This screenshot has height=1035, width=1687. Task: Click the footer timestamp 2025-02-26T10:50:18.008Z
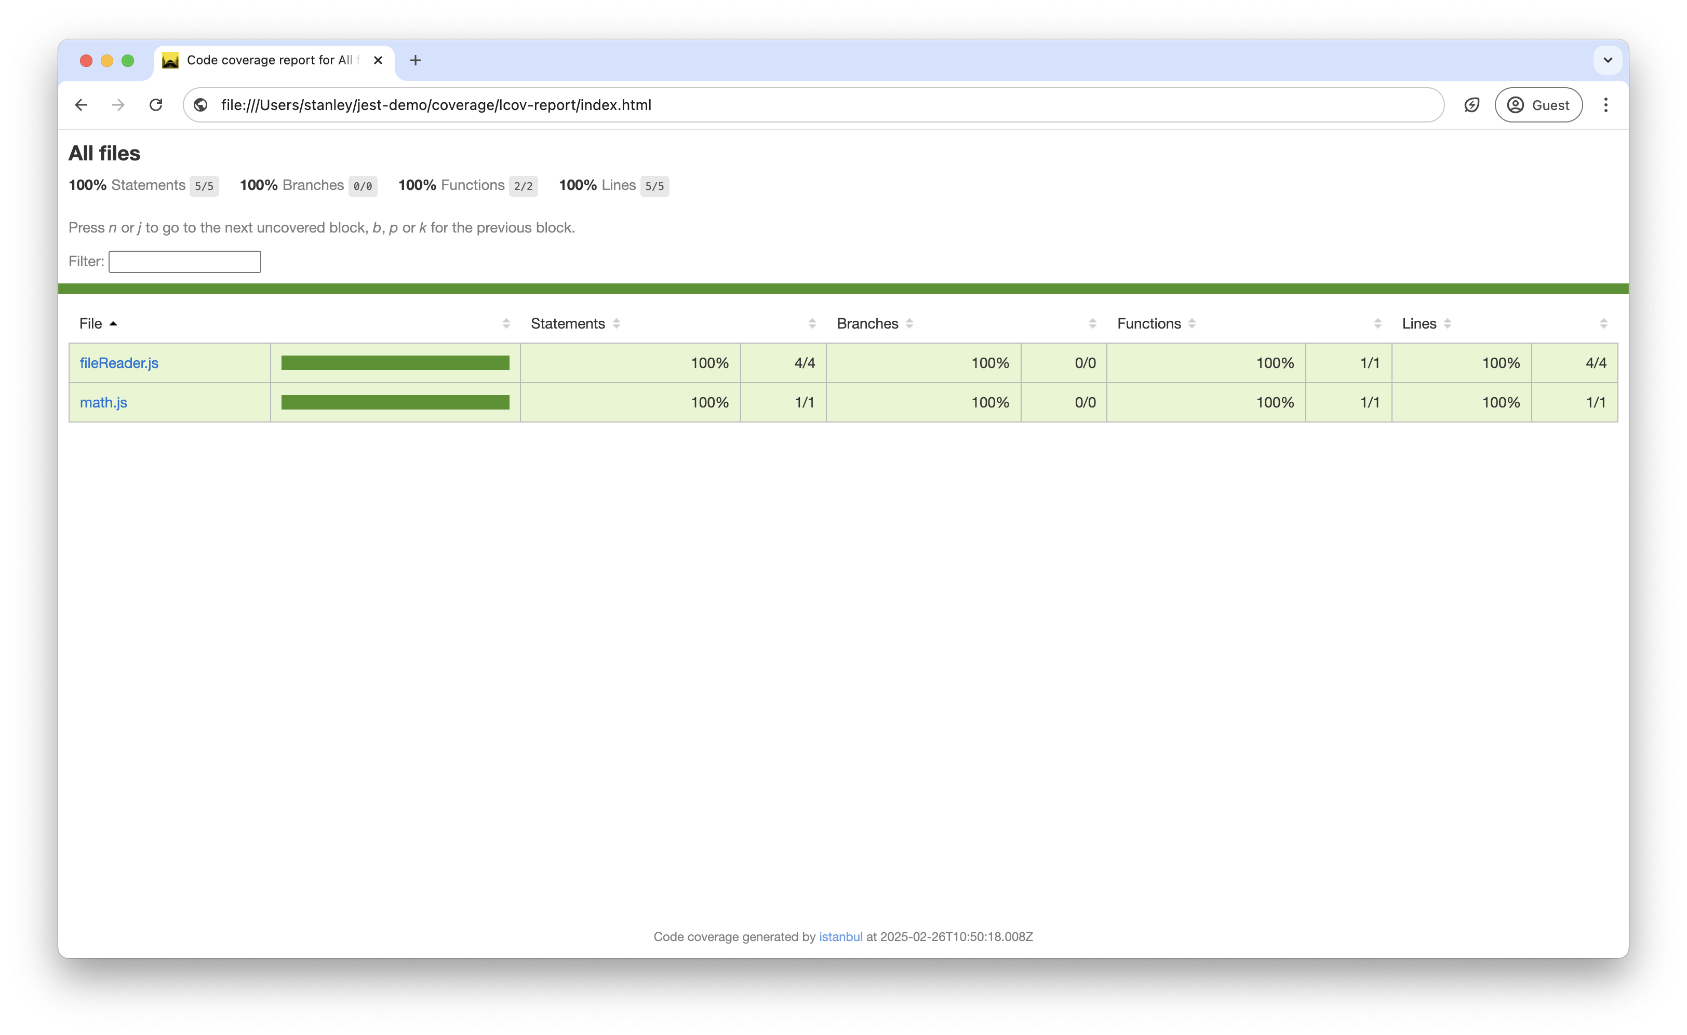click(956, 936)
